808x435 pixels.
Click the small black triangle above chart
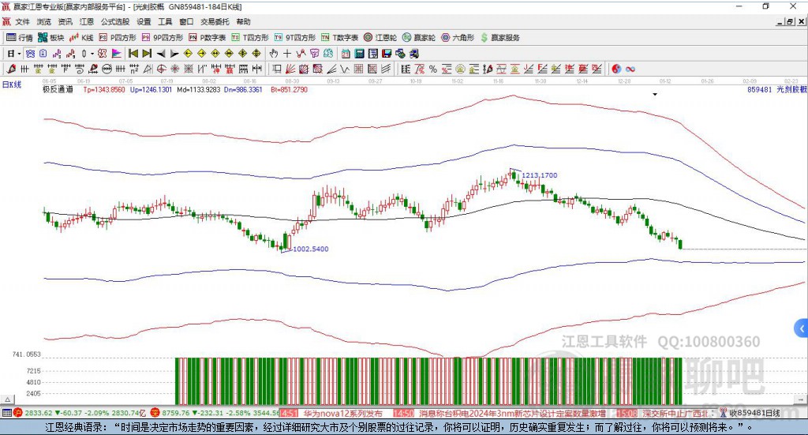click(x=655, y=95)
